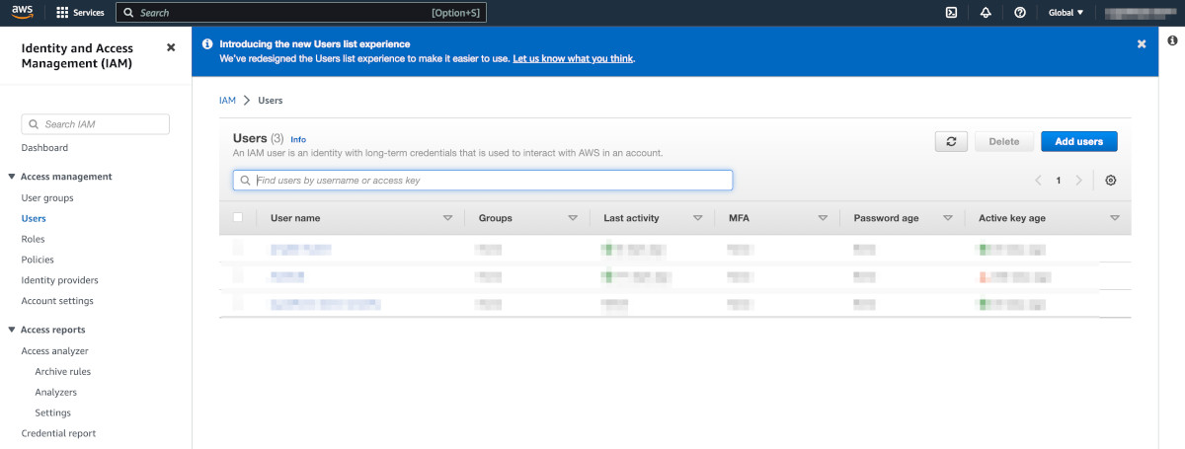Open Settings under Access analyzer
Viewport: 1185px width, 449px height.
click(x=52, y=413)
